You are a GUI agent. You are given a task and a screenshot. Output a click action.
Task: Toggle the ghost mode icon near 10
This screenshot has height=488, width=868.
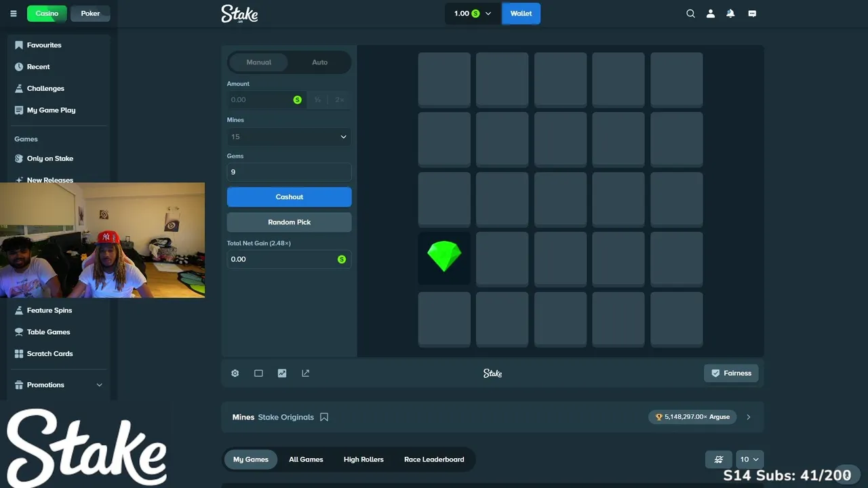click(x=719, y=460)
